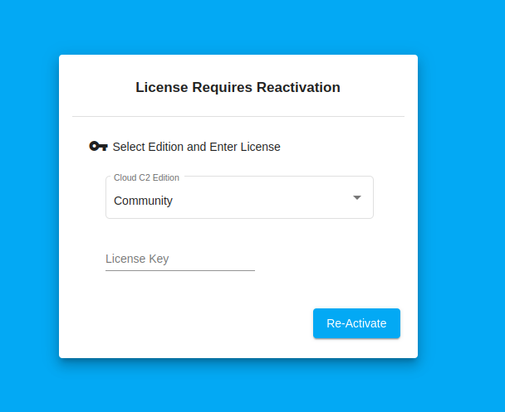This screenshot has width=505, height=412.
Task: Expand the Cloud C2 Edition dropdown arrow
Action: coord(357,198)
